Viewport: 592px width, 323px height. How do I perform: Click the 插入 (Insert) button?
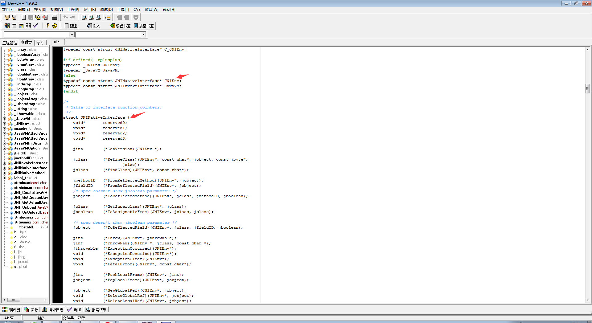pyautogui.click(x=94, y=26)
